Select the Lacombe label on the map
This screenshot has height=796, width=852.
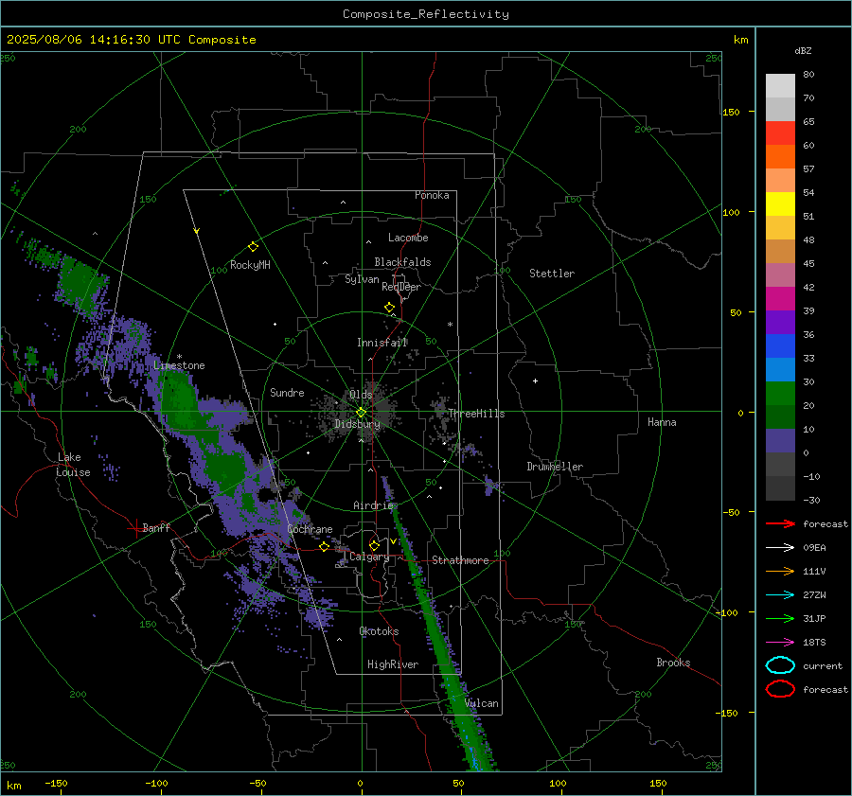coord(407,238)
